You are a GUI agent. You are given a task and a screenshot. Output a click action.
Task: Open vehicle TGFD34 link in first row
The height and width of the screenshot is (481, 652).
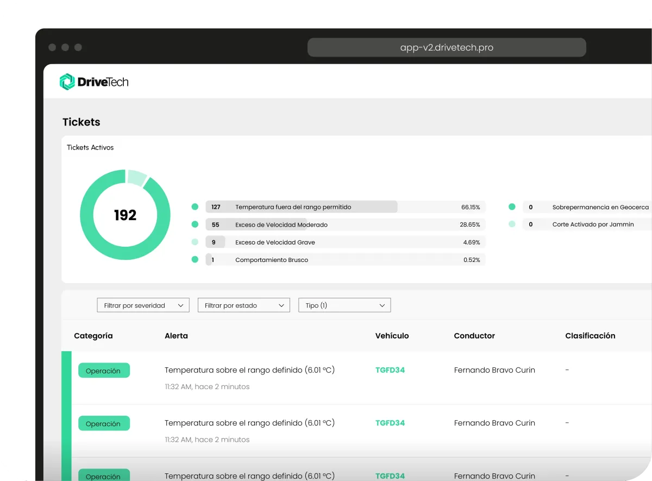point(390,370)
